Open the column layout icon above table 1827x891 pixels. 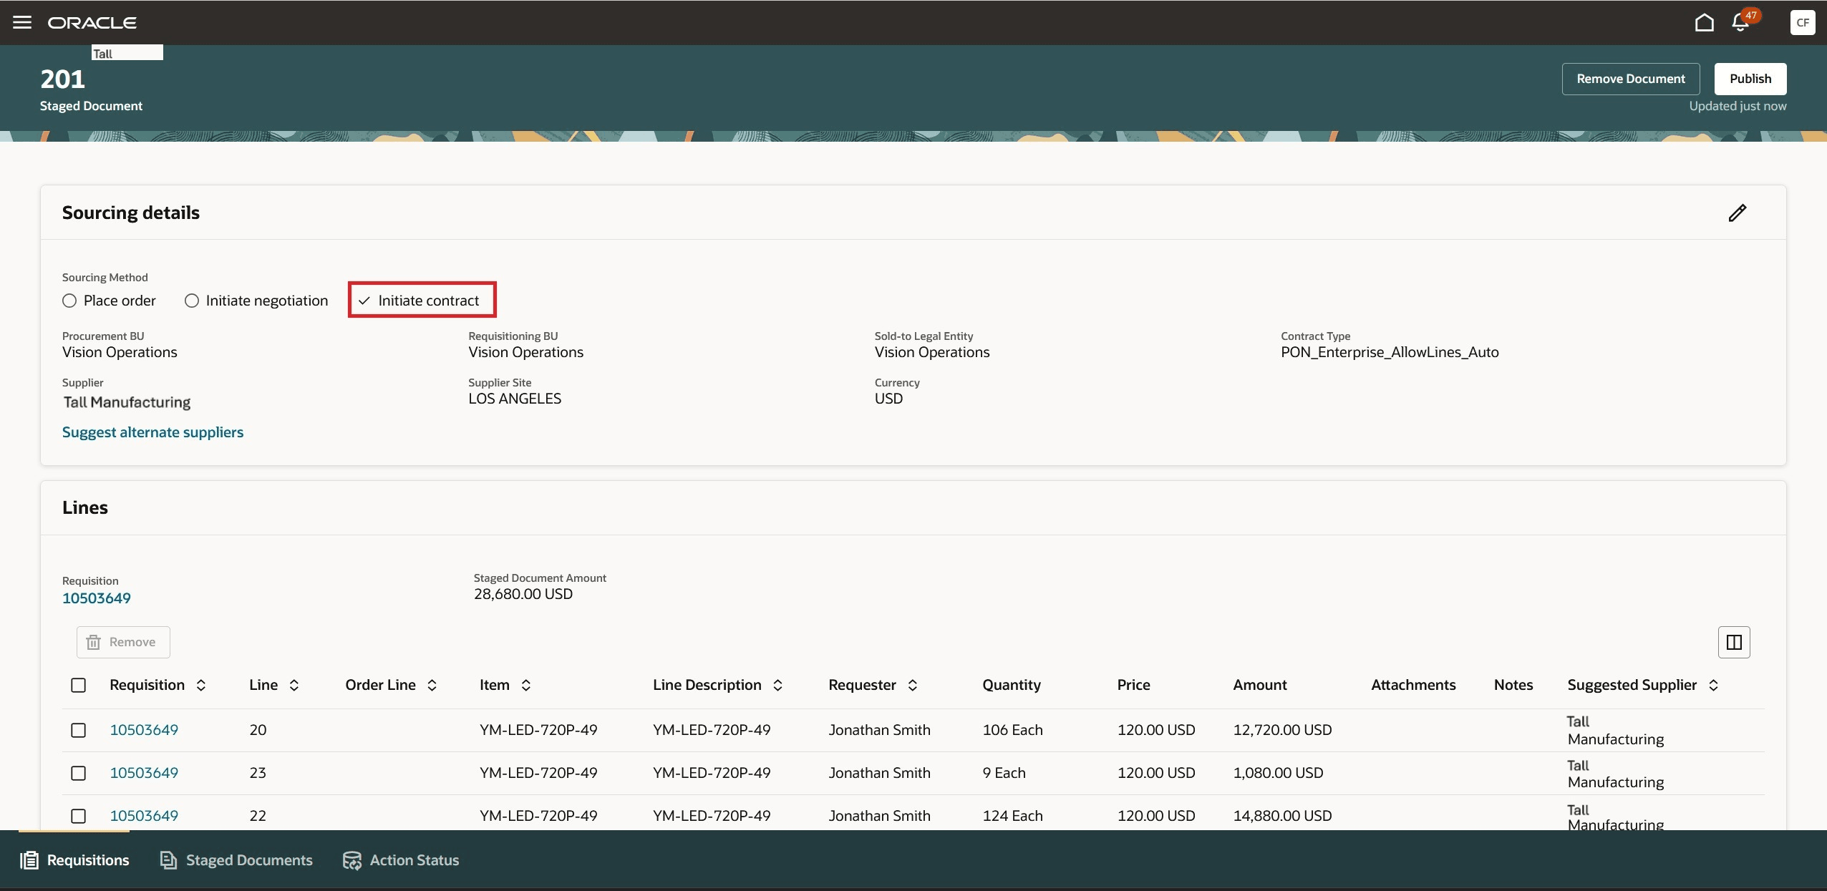[1733, 642]
